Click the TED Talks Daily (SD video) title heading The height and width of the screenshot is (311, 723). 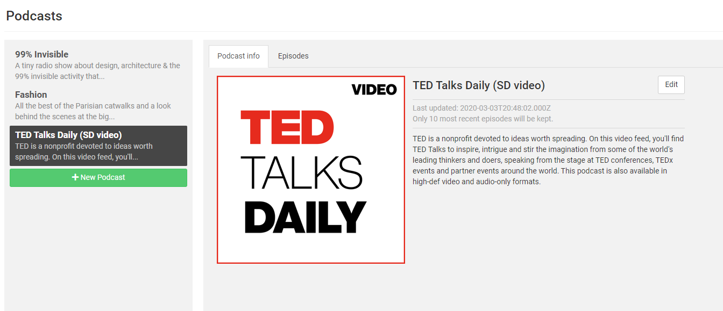pyautogui.click(x=479, y=85)
